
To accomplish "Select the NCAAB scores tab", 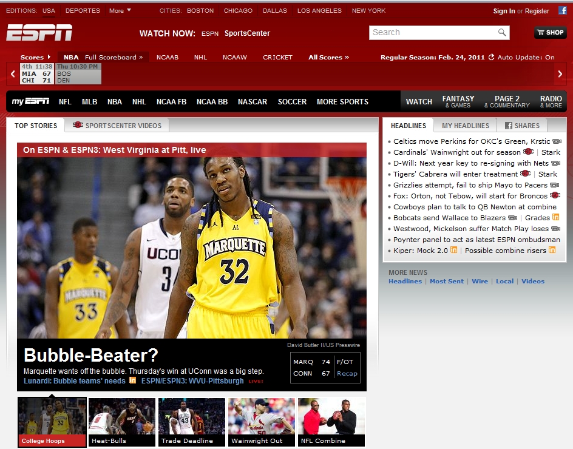I will point(168,58).
